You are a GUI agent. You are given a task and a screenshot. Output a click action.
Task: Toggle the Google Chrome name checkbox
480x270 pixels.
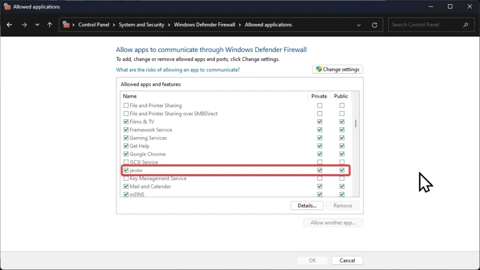[x=126, y=154]
